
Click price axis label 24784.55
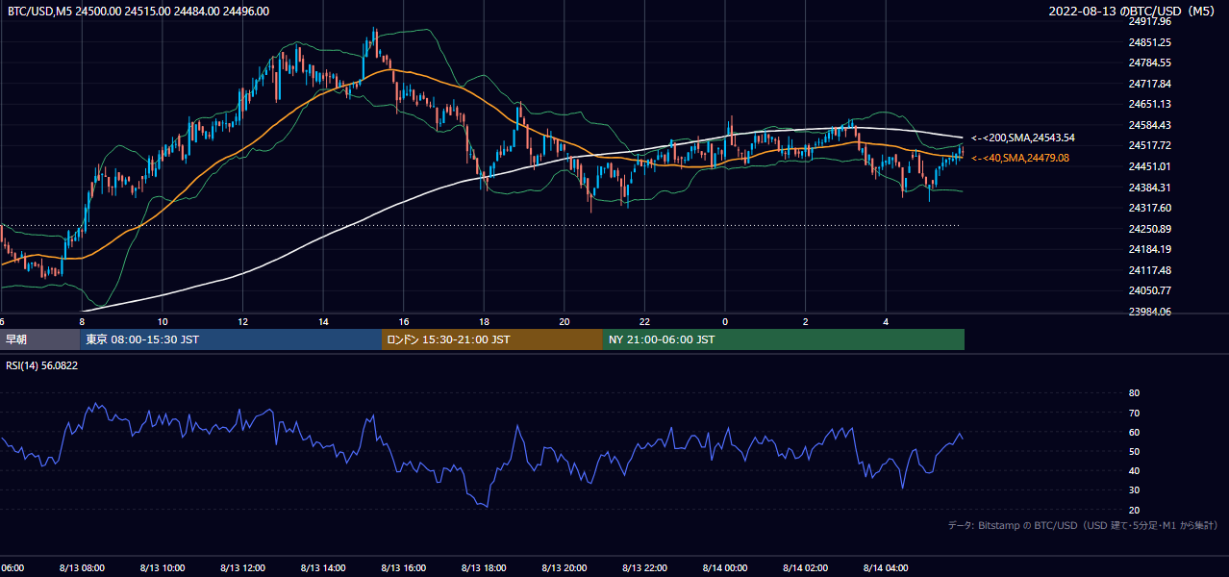click(1150, 63)
